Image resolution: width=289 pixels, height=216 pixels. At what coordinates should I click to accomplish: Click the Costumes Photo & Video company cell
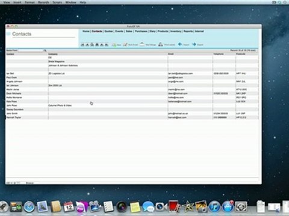(x=108, y=106)
